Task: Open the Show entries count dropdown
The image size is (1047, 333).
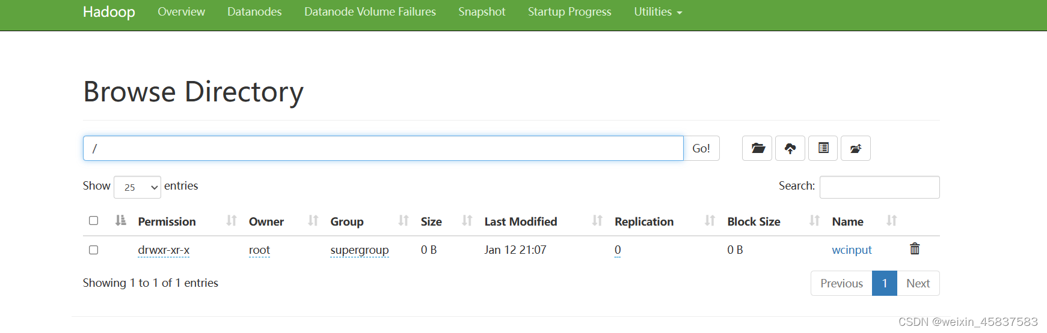Action: [x=137, y=187]
